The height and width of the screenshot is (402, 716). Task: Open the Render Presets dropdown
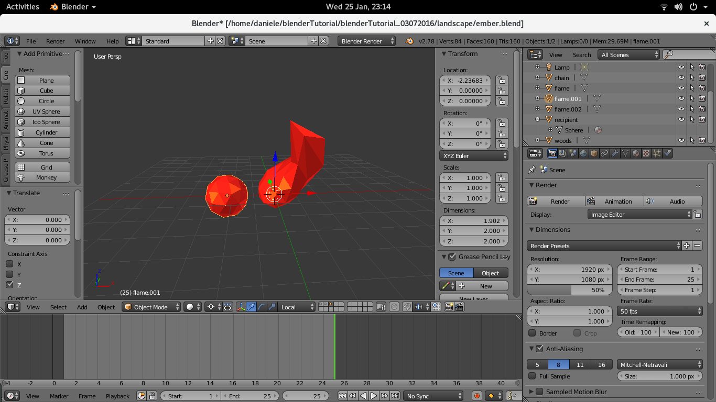tap(604, 245)
